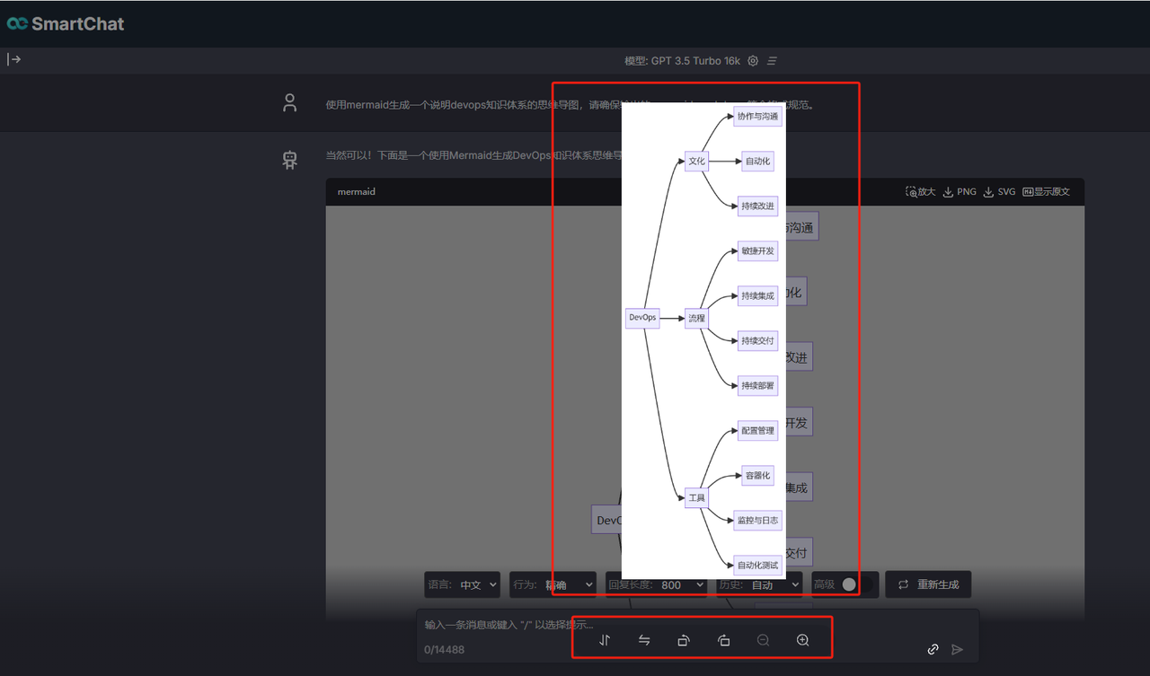Zoom in on the preview image
1150x676 pixels.
coord(803,640)
